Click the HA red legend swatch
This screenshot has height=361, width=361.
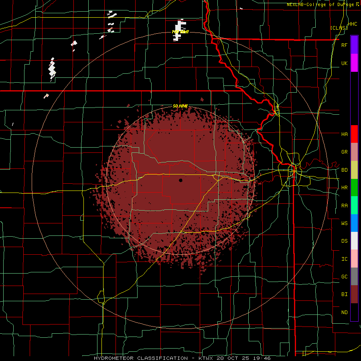(354, 134)
